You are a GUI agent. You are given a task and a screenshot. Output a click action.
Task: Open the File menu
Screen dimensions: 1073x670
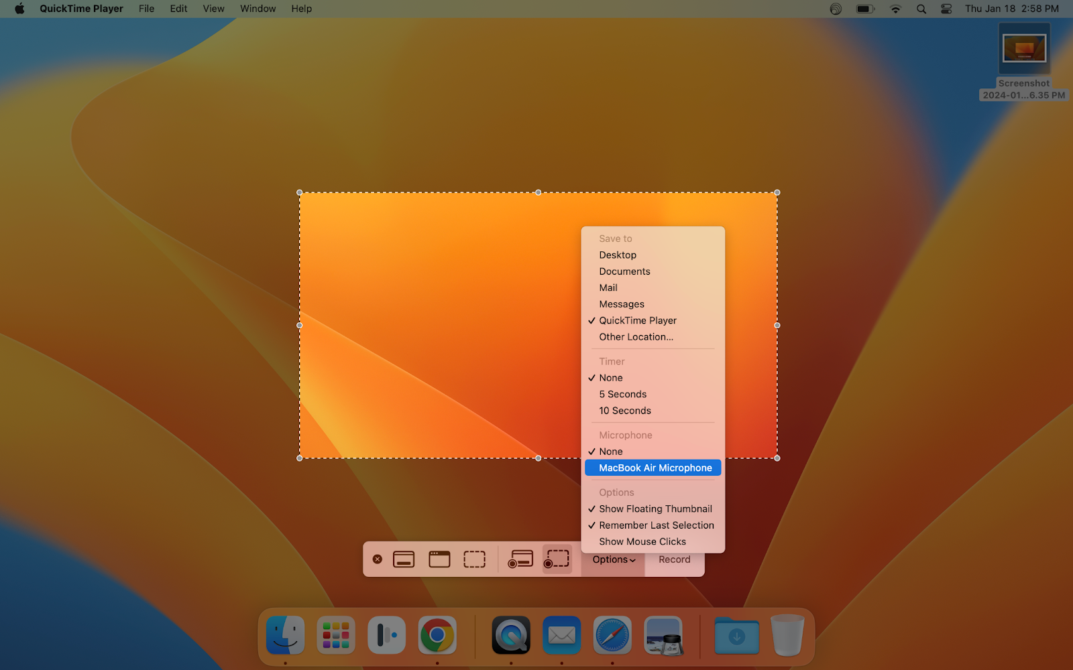coord(146,9)
